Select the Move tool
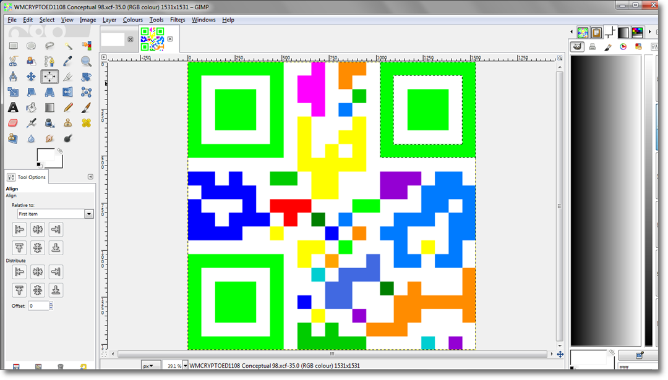Screen dimensions: 668x380 31,77
